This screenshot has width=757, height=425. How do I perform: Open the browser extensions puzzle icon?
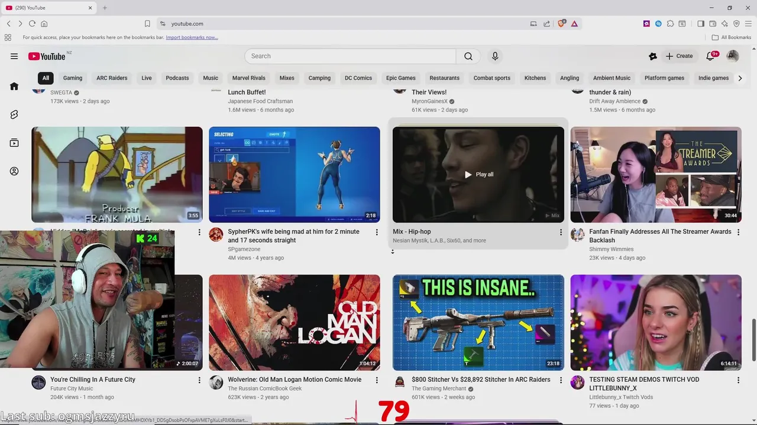pos(670,24)
